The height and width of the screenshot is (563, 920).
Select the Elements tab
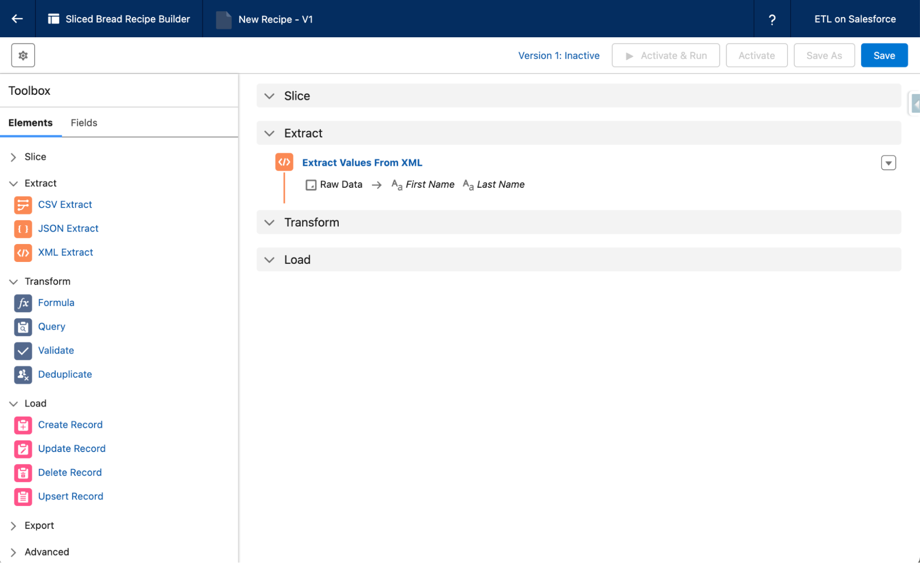30,123
